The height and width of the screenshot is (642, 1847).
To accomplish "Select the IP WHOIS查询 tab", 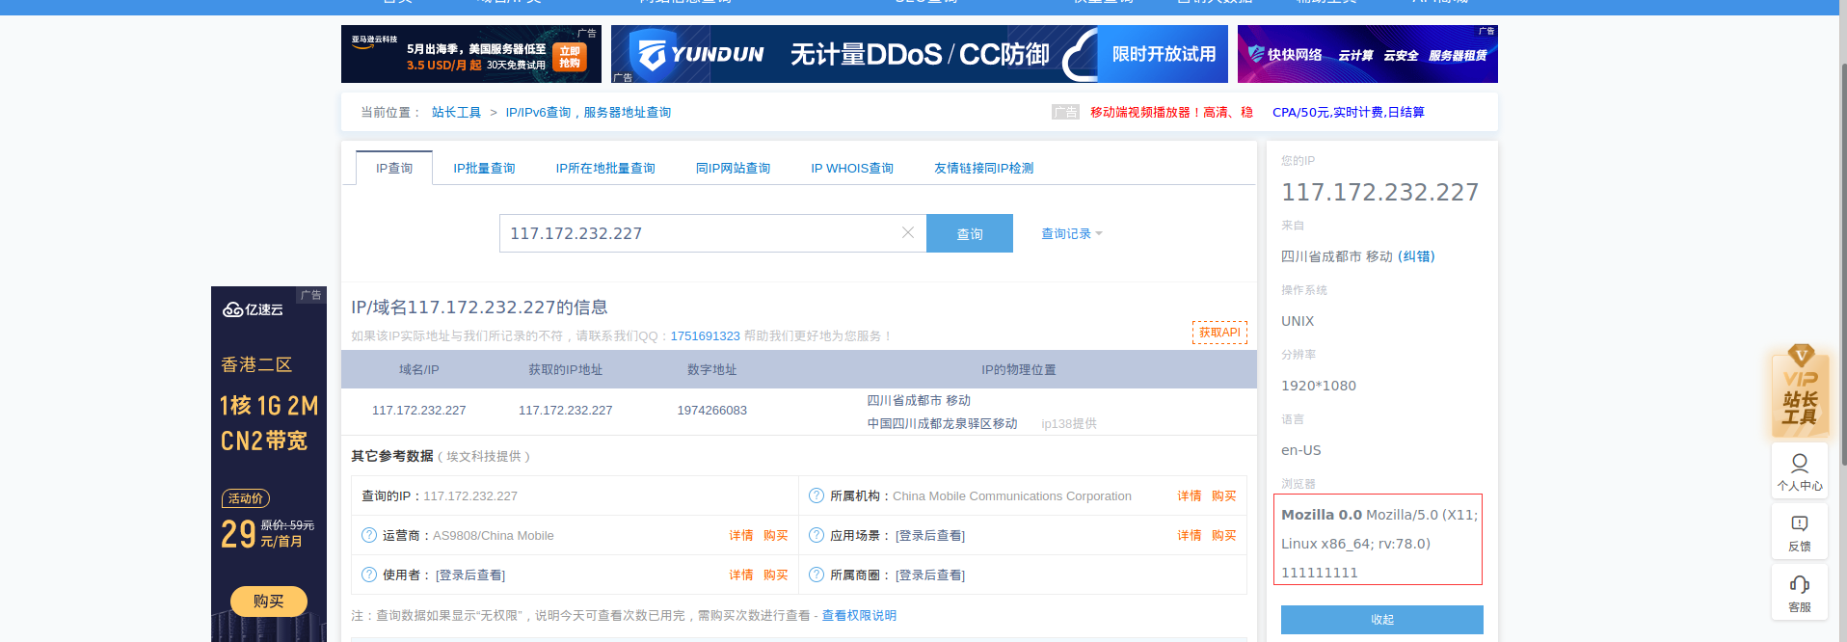I will click(852, 168).
